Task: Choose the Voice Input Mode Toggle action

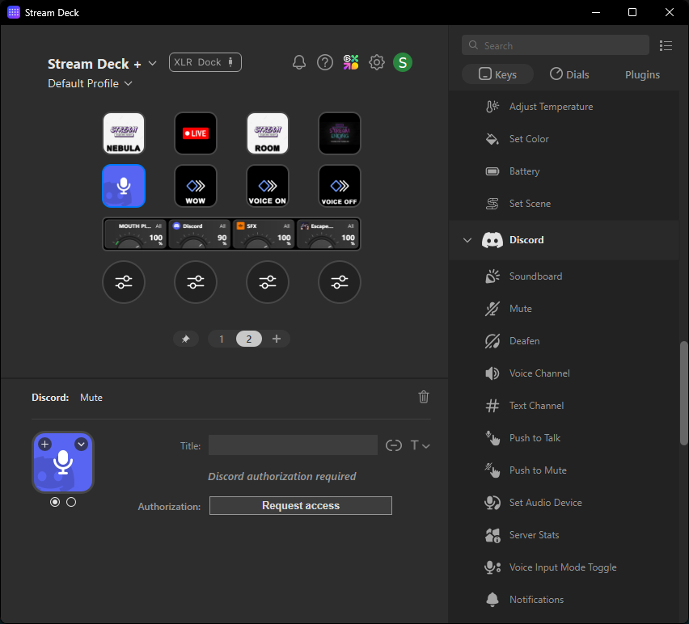Action: coord(564,567)
